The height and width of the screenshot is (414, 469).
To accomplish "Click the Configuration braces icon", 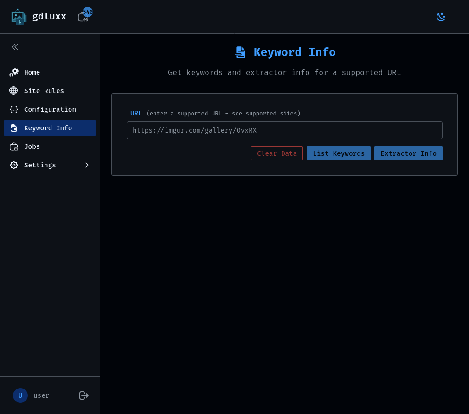I will coord(14,109).
